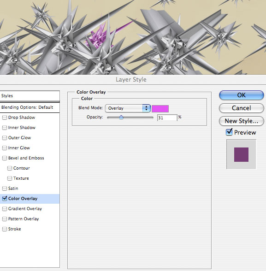The height and width of the screenshot is (271, 266).
Task: Enable the Inner Shadow checkbox
Action: pos(5,128)
